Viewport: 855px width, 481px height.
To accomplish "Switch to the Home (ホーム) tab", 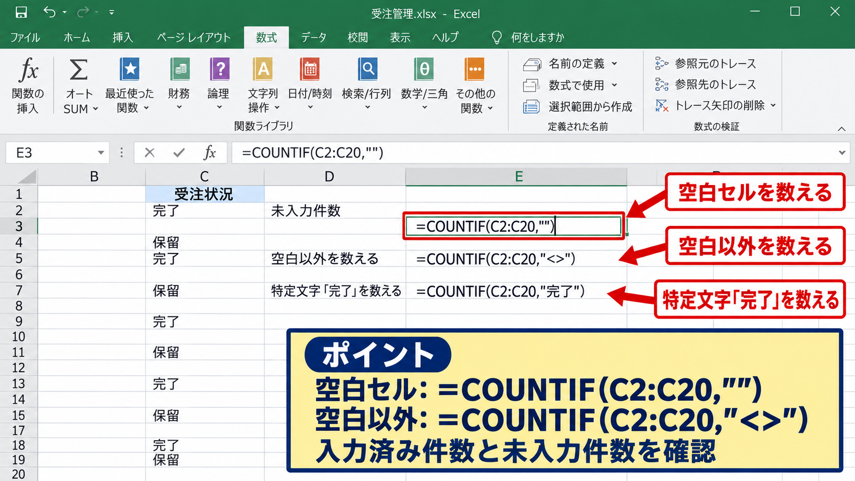I will coord(77,37).
